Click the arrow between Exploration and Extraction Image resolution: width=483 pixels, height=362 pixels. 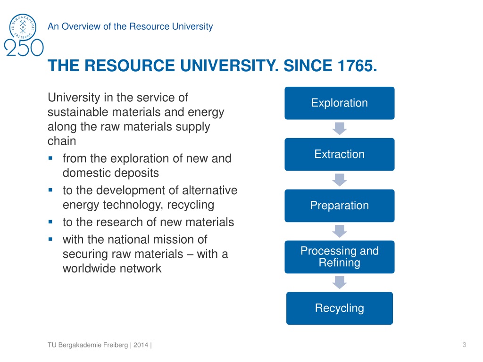click(340, 129)
